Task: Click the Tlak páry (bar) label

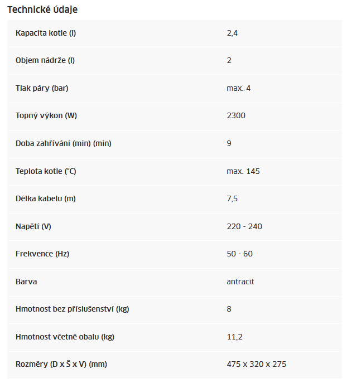Action: coord(42,88)
